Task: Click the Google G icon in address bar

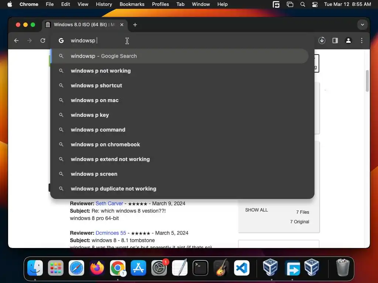Action: pyautogui.click(x=61, y=41)
